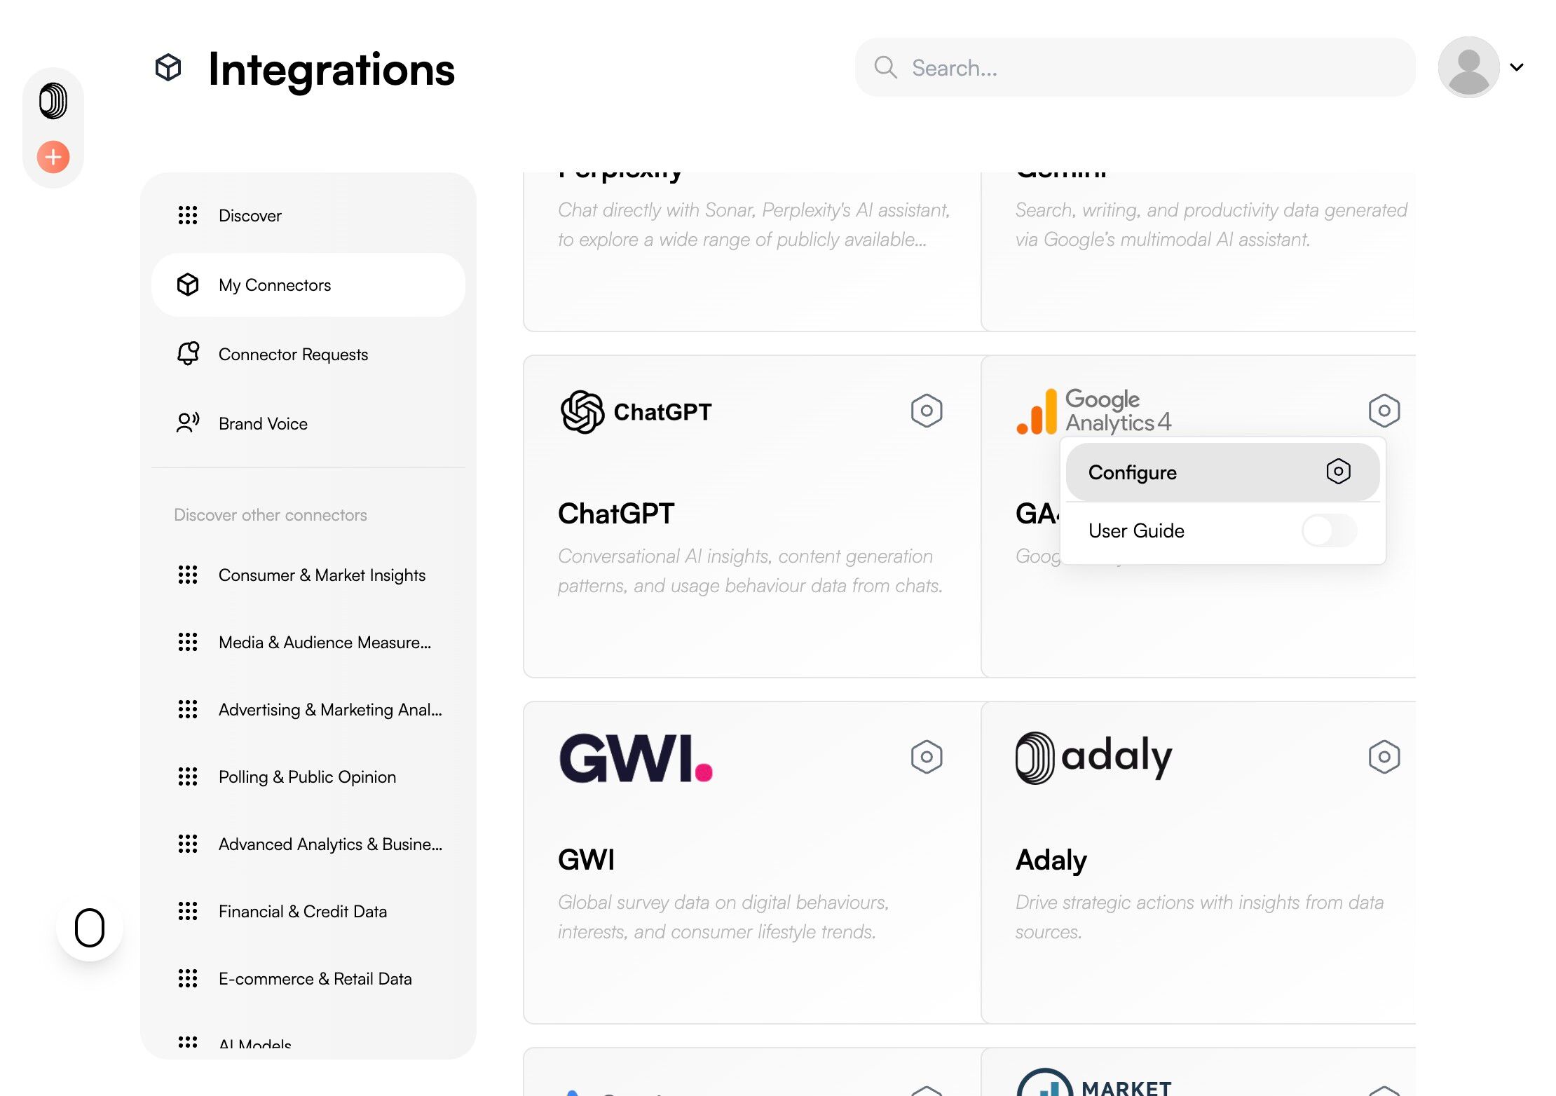
Task: Click the user avatar to open account menu
Action: tap(1468, 67)
